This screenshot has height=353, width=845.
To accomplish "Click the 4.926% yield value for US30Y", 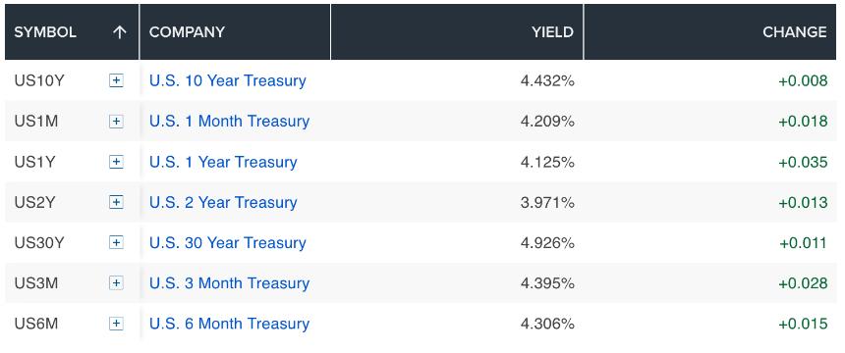I will (547, 243).
